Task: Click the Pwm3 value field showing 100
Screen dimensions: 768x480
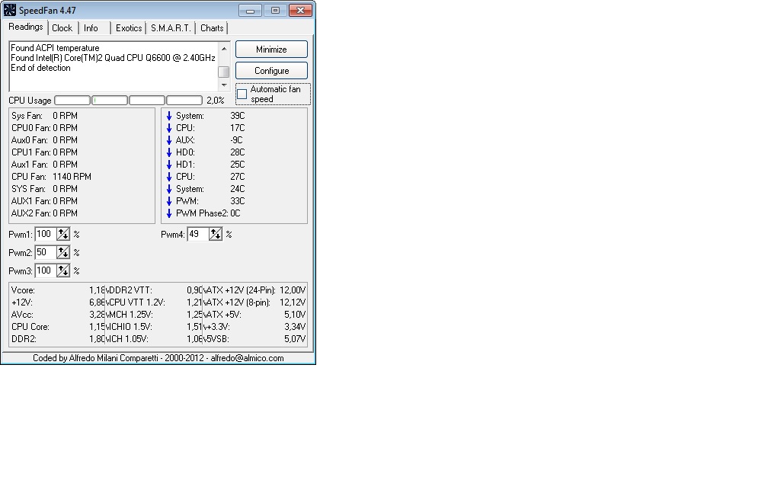Action: click(x=46, y=270)
